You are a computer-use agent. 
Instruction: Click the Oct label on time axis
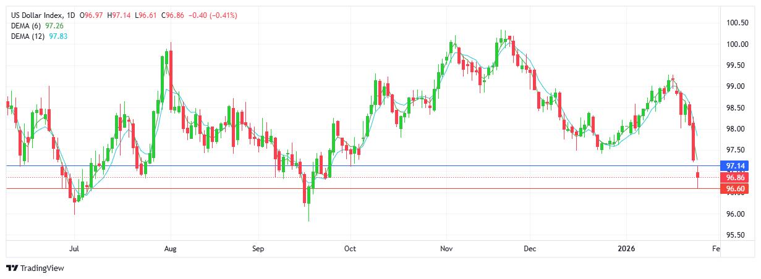coord(350,249)
